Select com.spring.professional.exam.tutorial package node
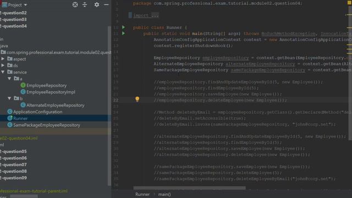The image size is (352, 198). pyautogui.click(x=59, y=52)
